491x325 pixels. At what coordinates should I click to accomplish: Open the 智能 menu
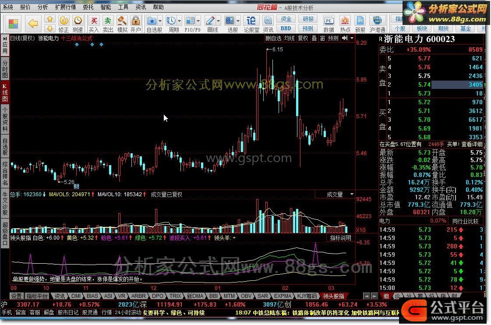pos(106,7)
